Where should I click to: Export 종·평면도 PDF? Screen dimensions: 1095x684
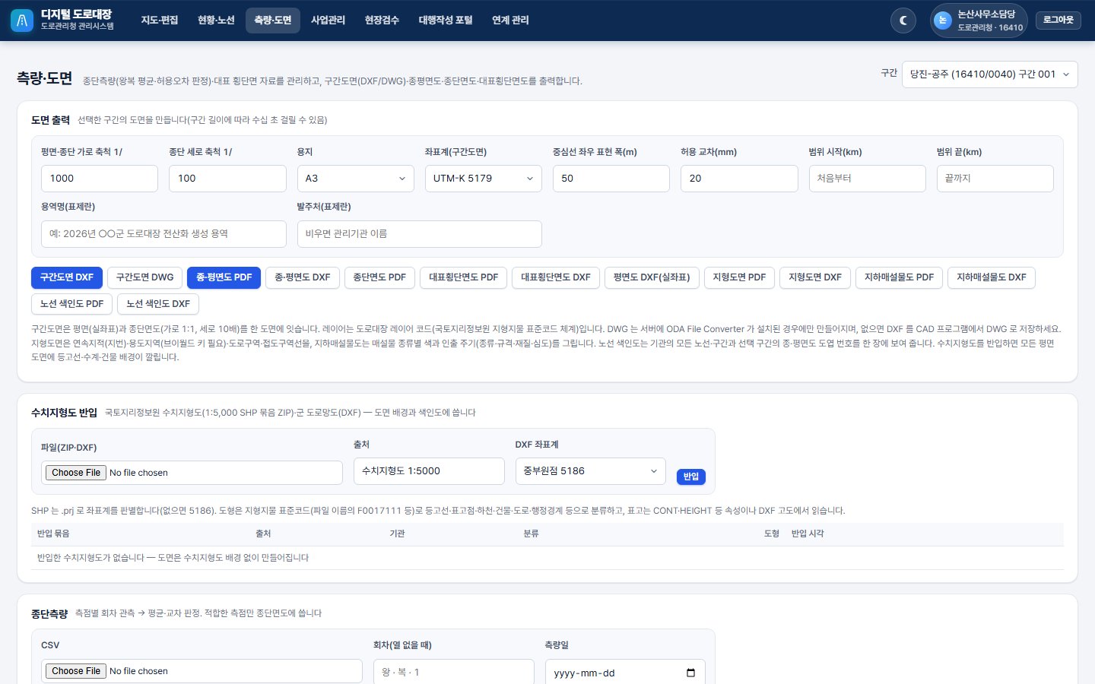(224, 277)
